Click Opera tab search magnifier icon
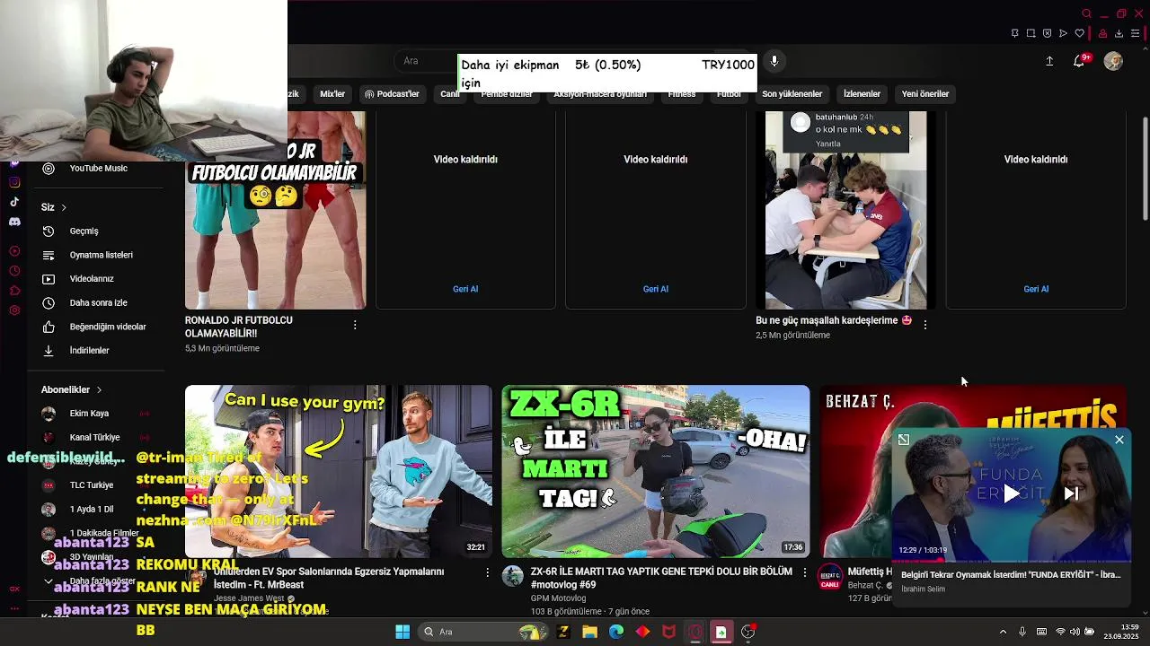This screenshot has width=1150, height=646. [x=1087, y=13]
